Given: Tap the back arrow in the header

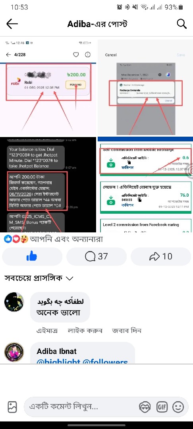Looking at the screenshot, I should pyautogui.click(x=12, y=24).
